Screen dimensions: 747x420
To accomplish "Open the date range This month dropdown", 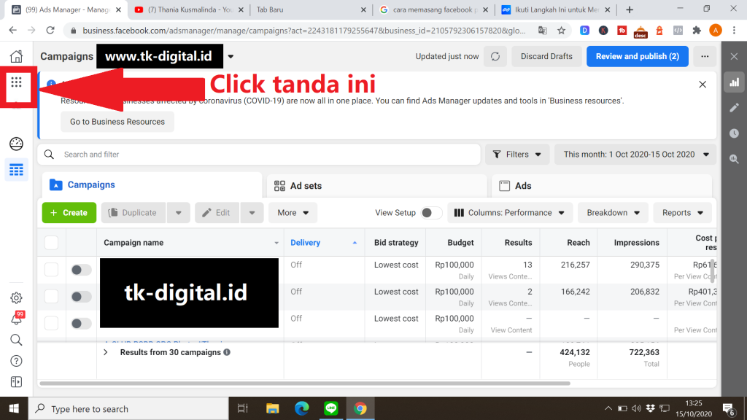I will (635, 155).
